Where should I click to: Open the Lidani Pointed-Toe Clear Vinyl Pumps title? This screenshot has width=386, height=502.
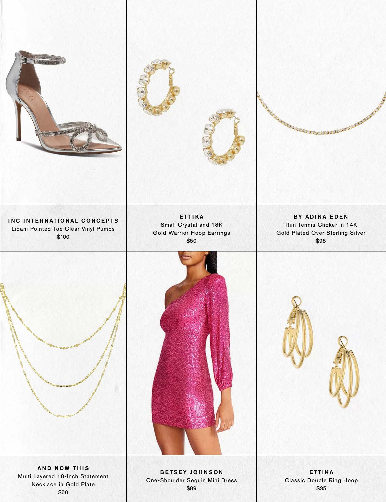coord(63,229)
